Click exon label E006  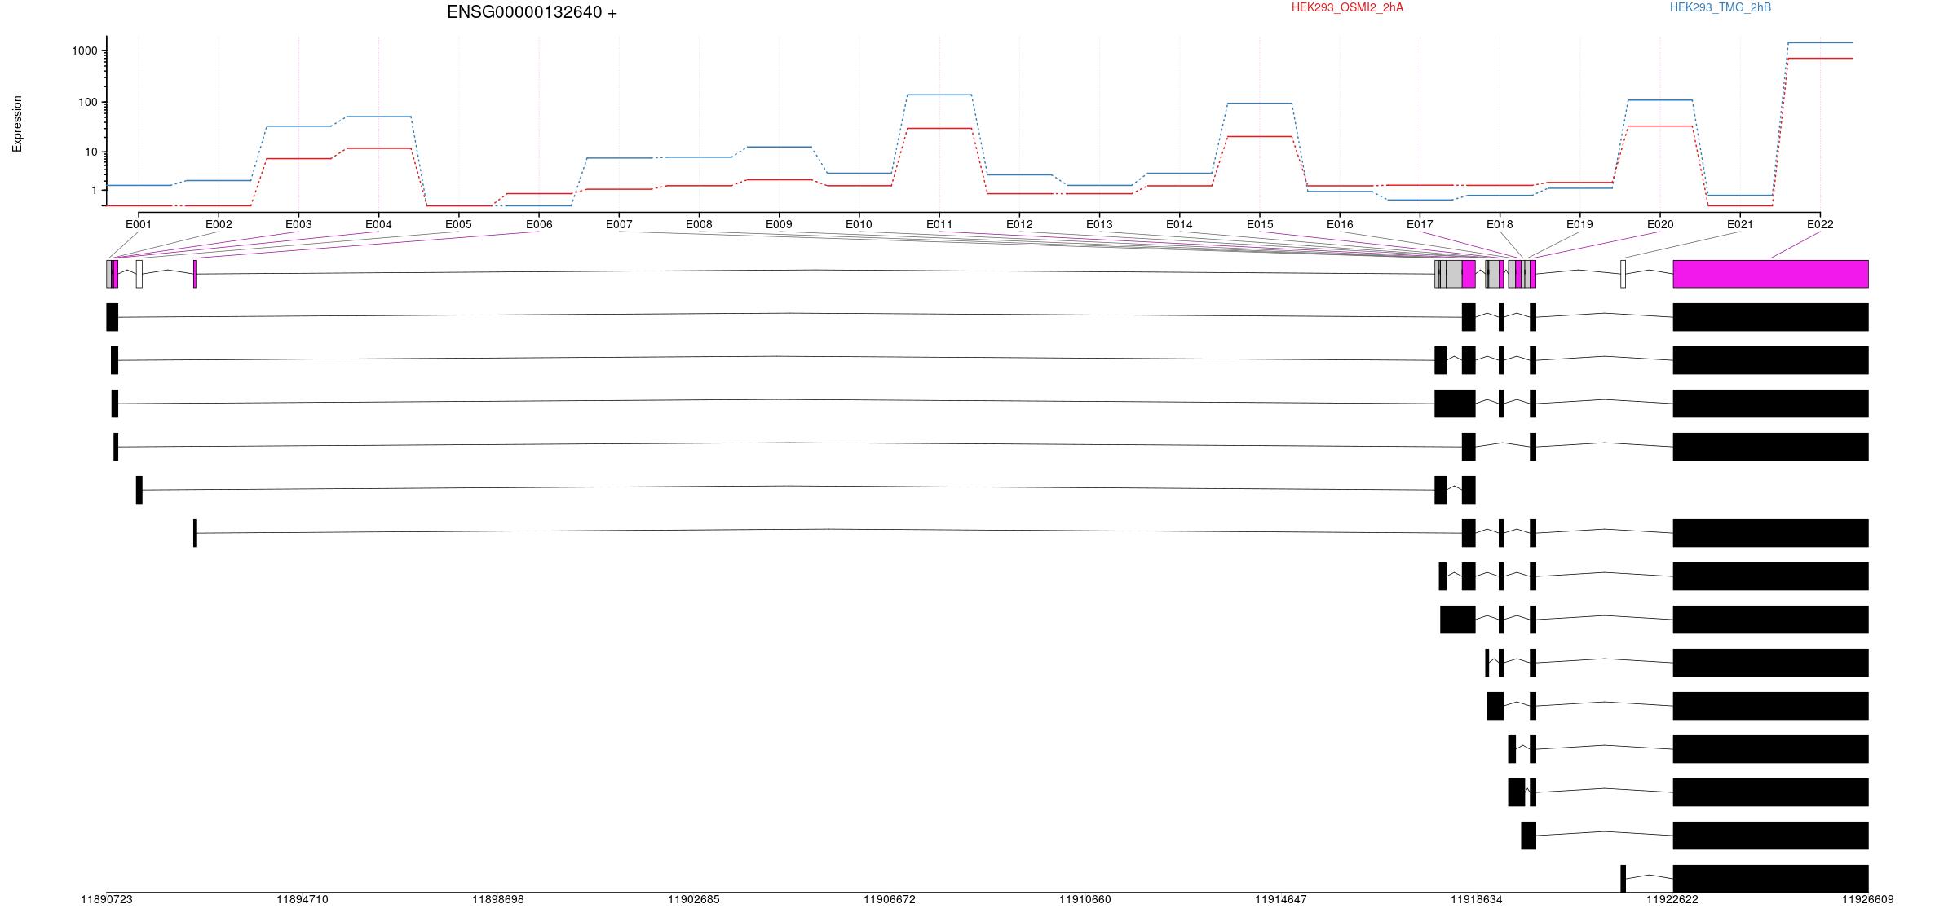point(539,224)
